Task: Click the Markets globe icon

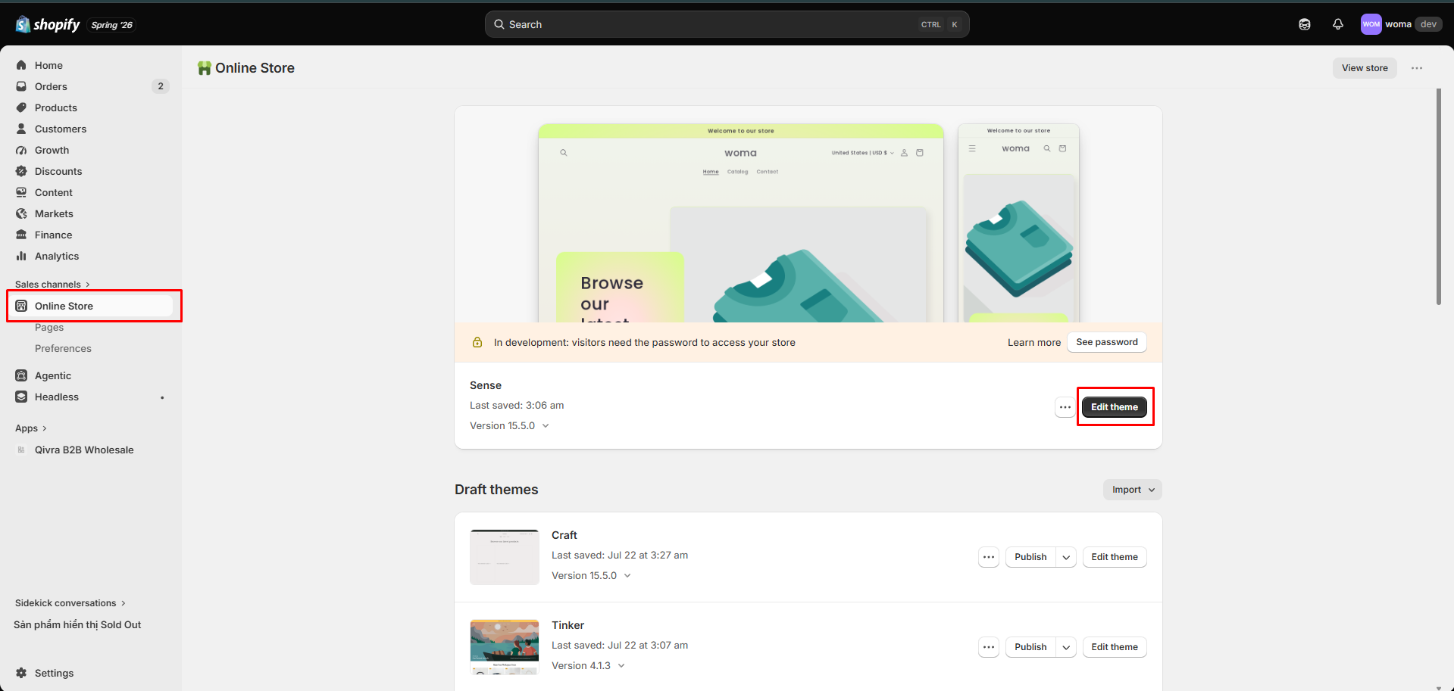Action: coord(21,213)
